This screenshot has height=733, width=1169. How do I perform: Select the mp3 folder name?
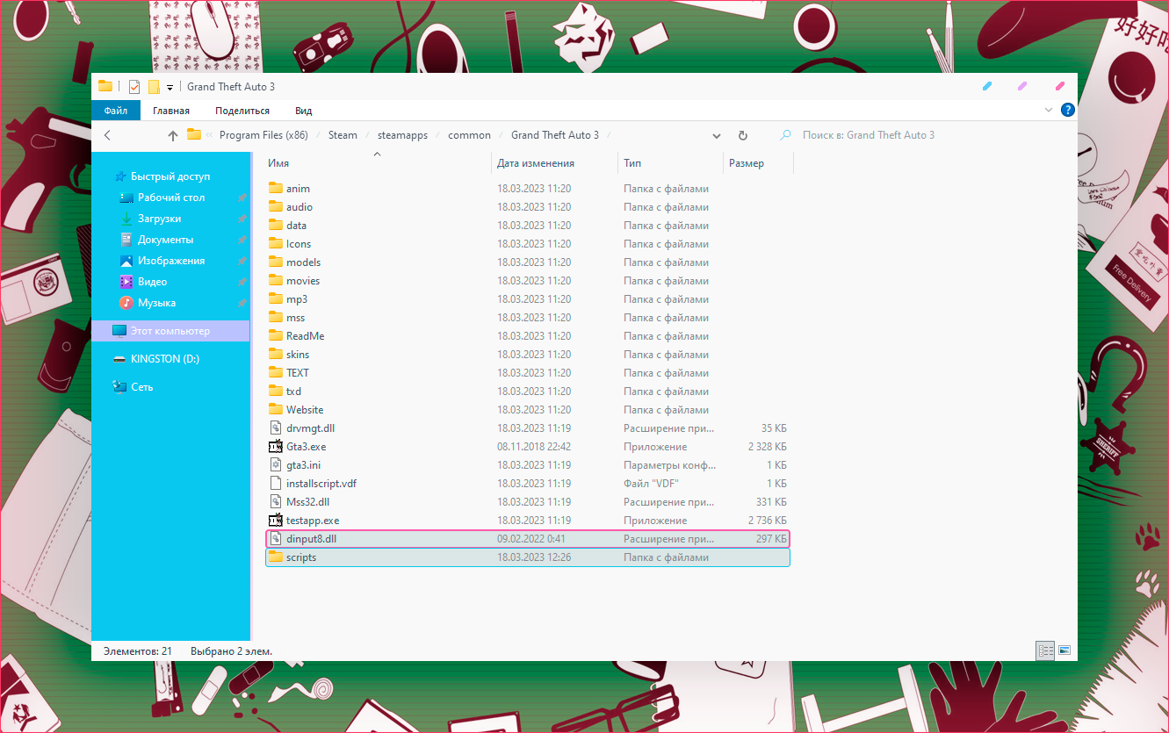click(x=297, y=299)
